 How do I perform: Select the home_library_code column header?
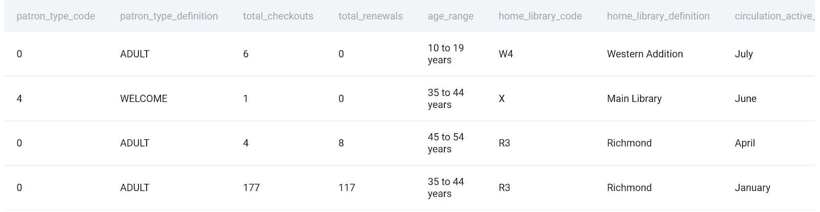[x=540, y=16]
